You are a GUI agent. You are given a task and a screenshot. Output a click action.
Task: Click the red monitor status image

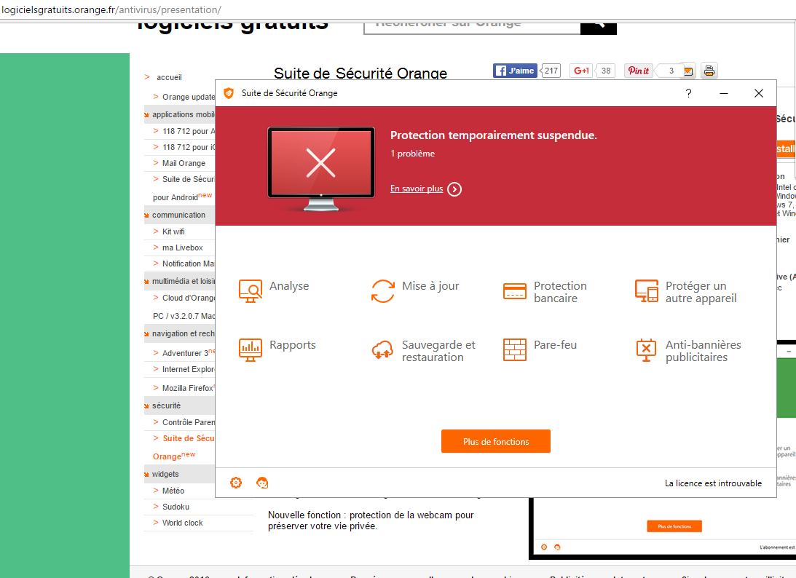coord(321,169)
